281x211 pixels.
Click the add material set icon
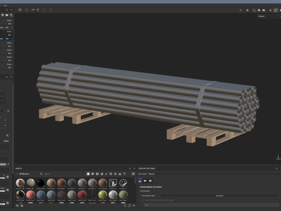coord(3,15)
